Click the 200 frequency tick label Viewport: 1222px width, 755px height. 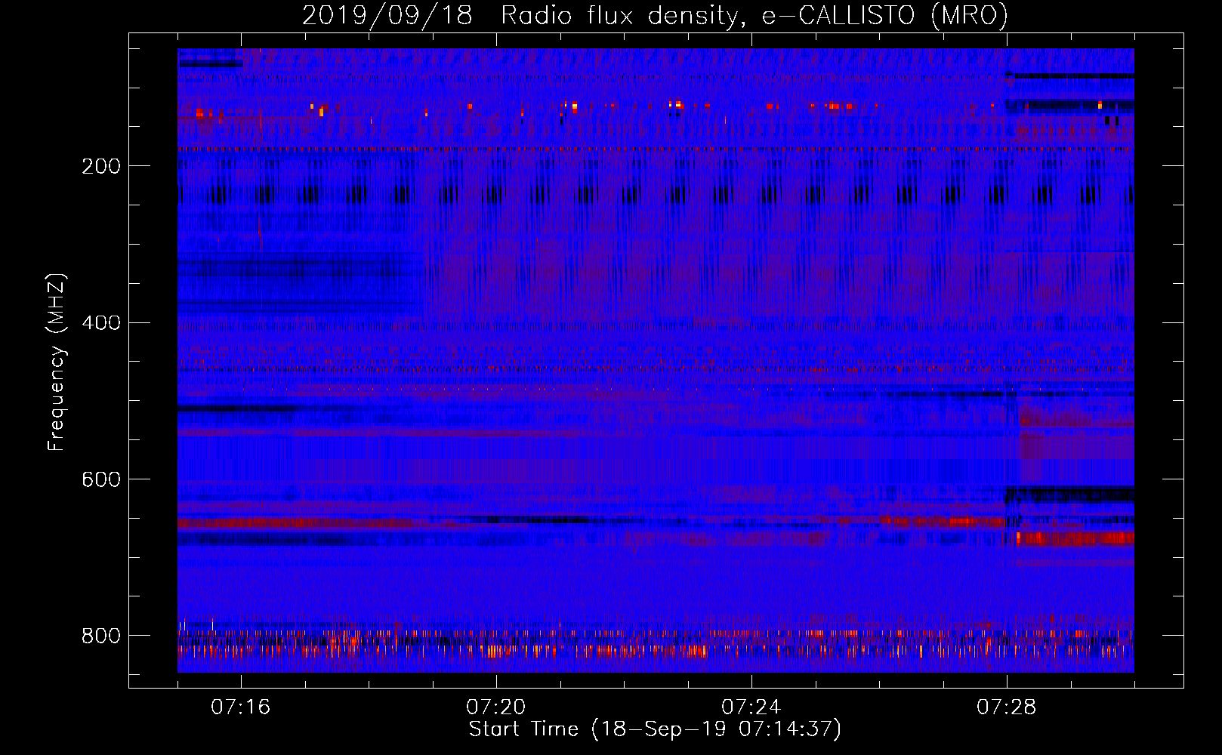coord(101,166)
